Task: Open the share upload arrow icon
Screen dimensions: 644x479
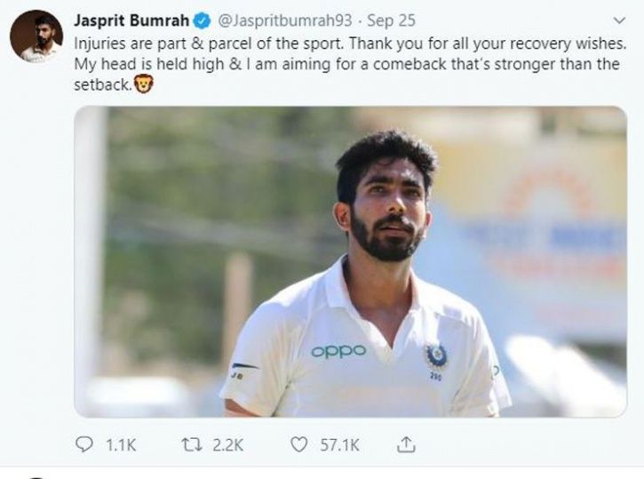Action: coord(406,444)
